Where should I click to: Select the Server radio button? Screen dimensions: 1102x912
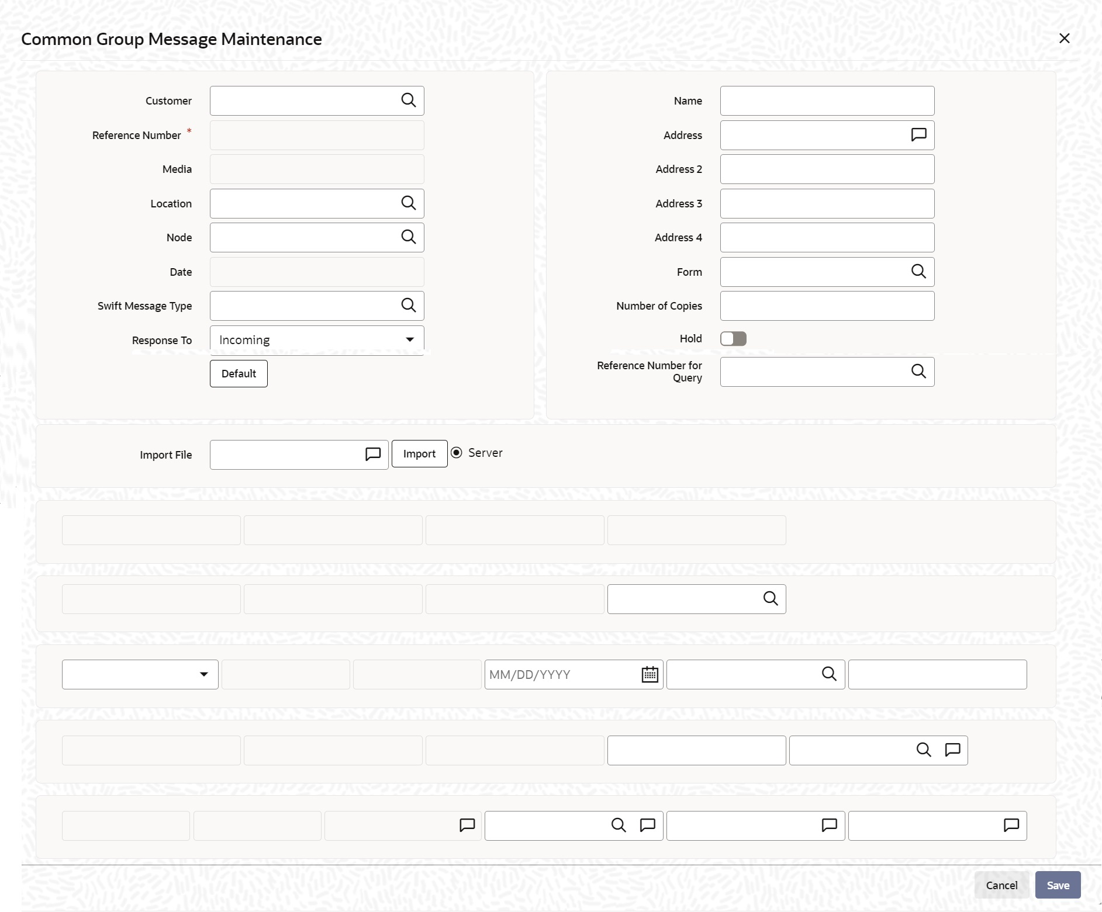click(x=457, y=453)
